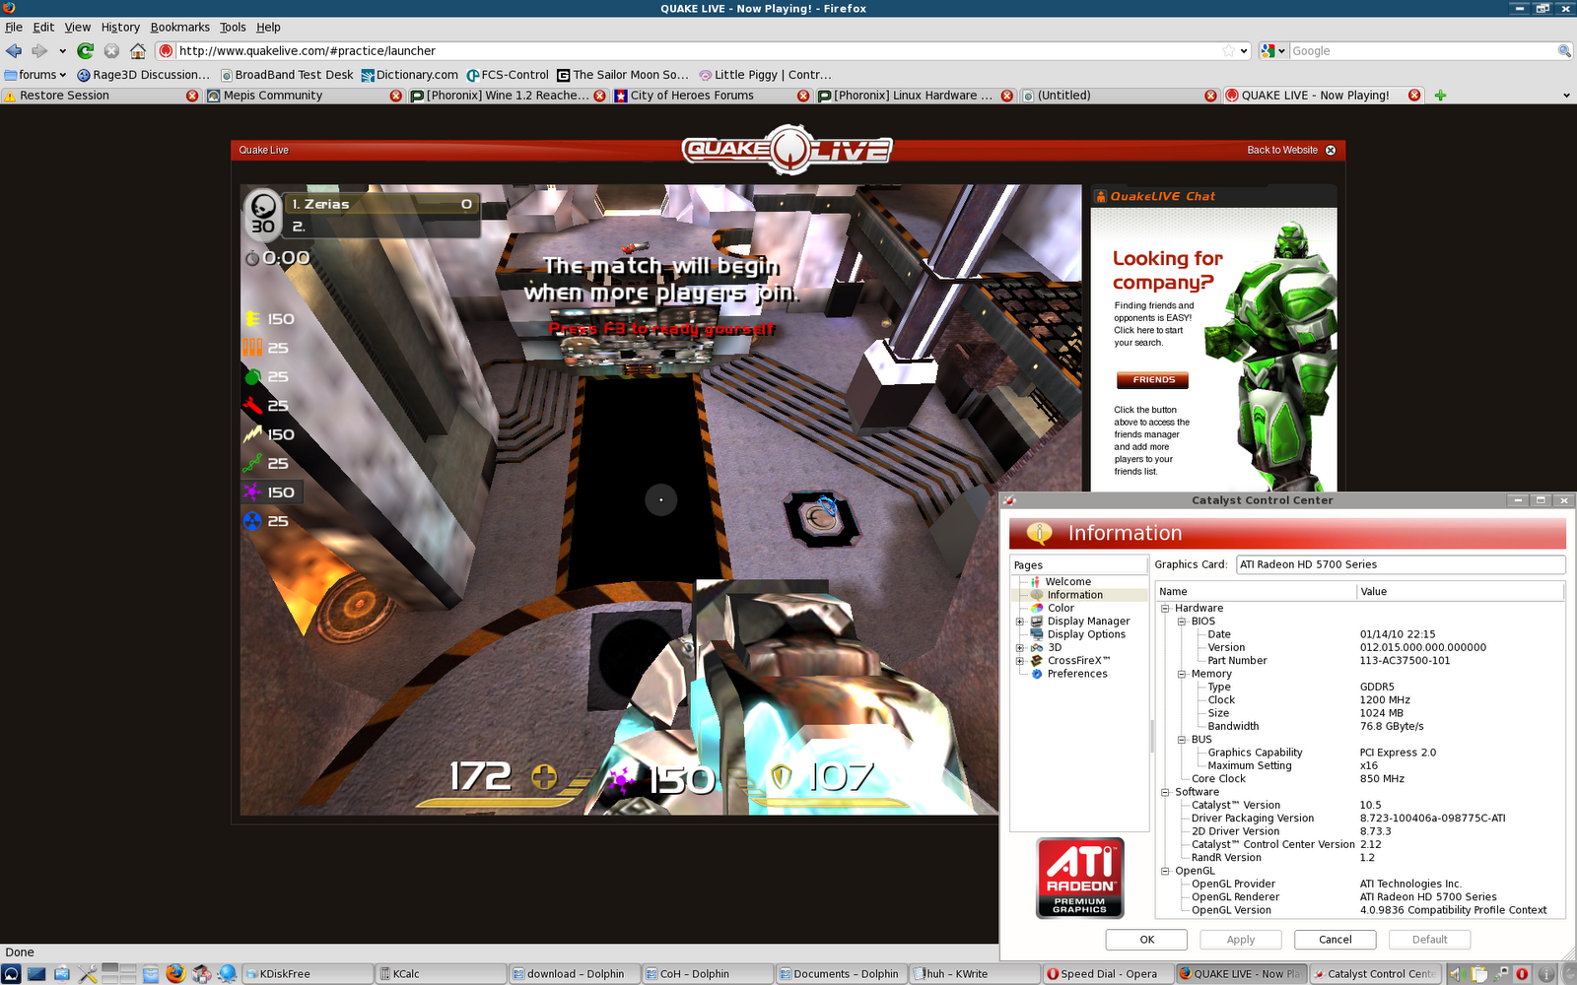Bookmark this page with the star icon
1577x985 pixels.
coord(1228,51)
